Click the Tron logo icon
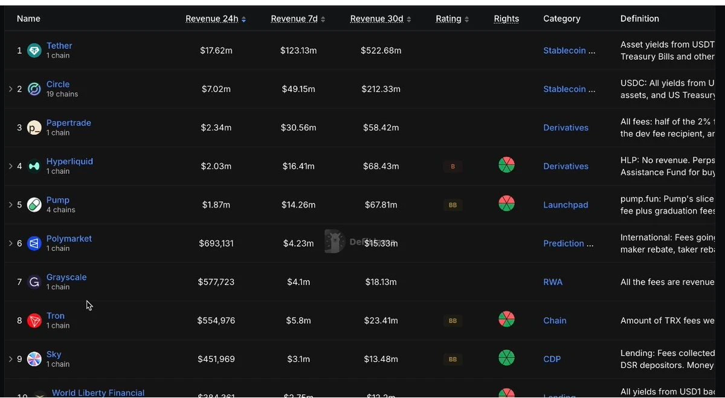Screen dimensions: 725x398 coord(34,321)
